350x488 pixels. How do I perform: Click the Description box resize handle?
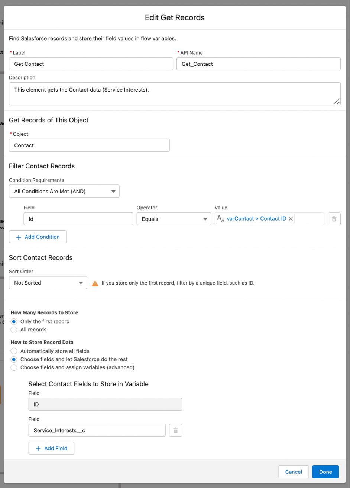337,100
